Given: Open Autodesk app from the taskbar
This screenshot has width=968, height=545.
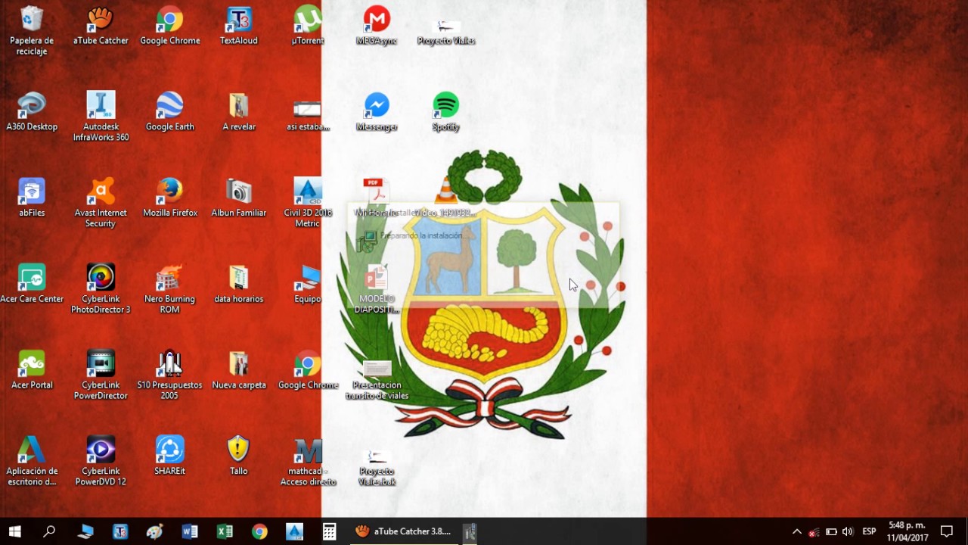Looking at the screenshot, I should coord(294,531).
